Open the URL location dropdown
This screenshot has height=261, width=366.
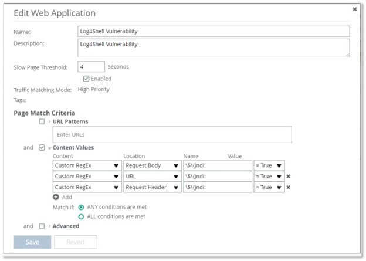pyautogui.click(x=152, y=177)
